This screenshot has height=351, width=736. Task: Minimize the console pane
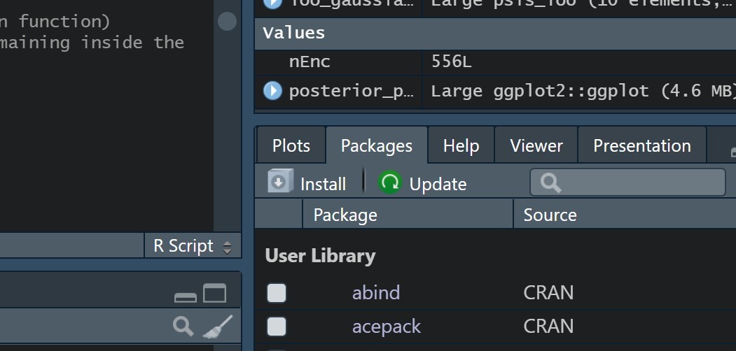(x=186, y=297)
